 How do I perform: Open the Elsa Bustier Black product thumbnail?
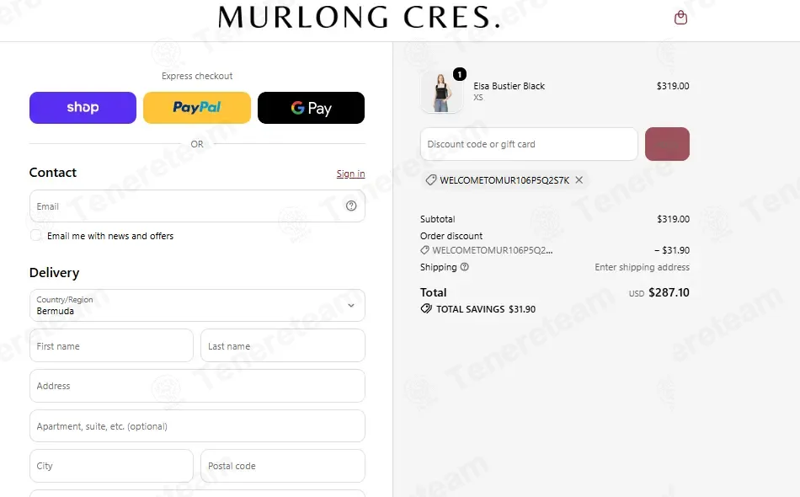(441, 92)
